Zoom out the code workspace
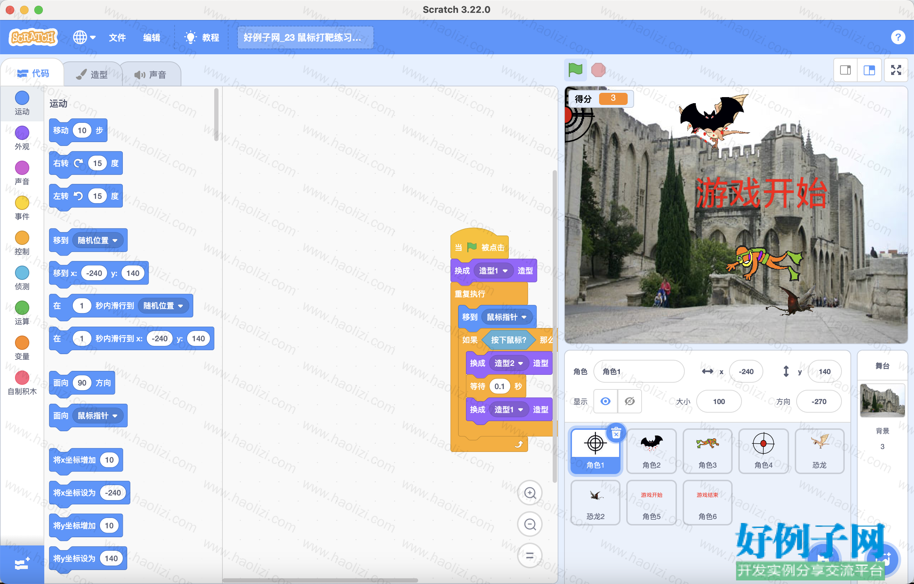This screenshot has width=914, height=584. coord(530,524)
